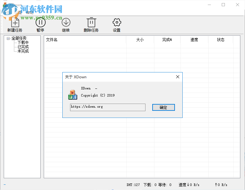Click the MFC blocks icon in the About dialog
Viewport: 245px width, 190px height.
[x=73, y=95]
